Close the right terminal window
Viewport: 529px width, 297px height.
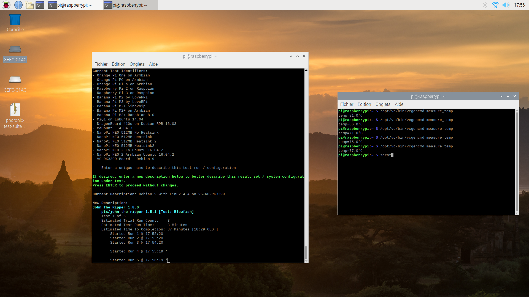[515, 96]
